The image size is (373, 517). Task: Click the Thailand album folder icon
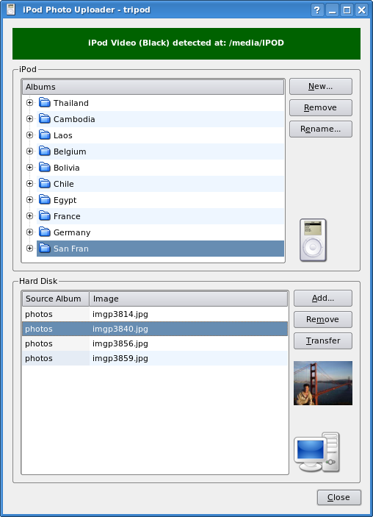tap(45, 103)
